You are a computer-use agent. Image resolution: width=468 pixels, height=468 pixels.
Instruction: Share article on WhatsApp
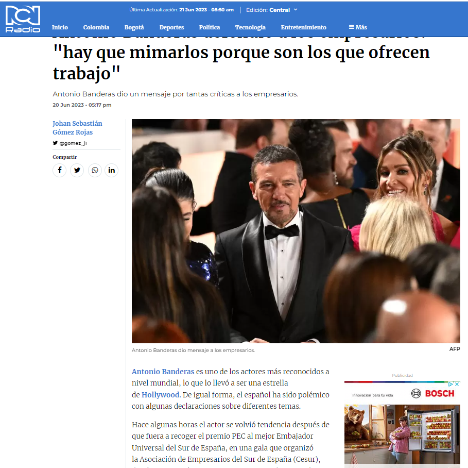coord(95,170)
